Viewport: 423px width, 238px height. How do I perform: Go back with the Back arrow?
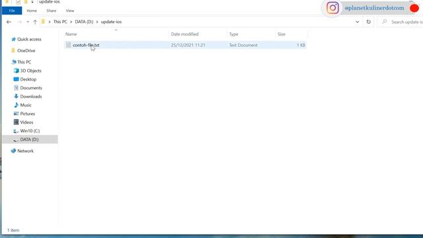pyautogui.click(x=9, y=22)
